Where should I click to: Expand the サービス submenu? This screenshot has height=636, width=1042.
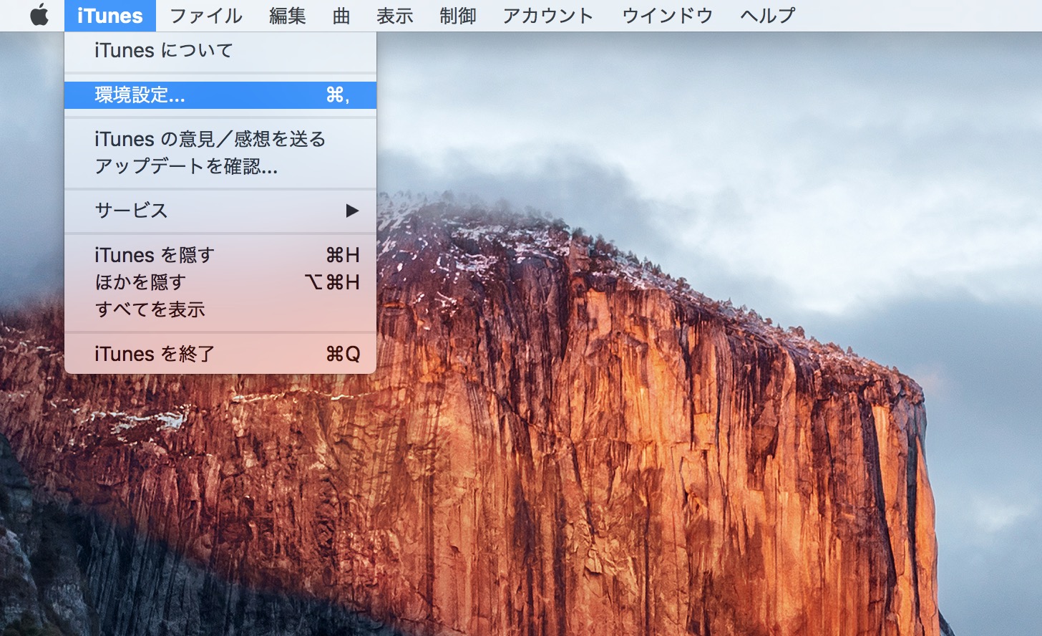[x=220, y=211]
